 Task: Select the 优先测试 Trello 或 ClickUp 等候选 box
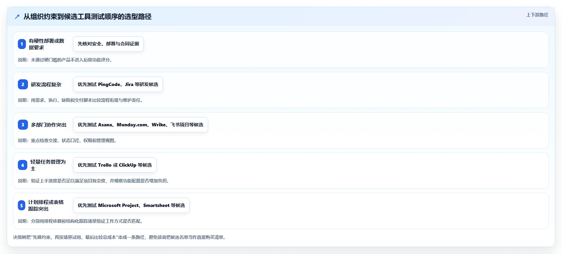tap(115, 165)
